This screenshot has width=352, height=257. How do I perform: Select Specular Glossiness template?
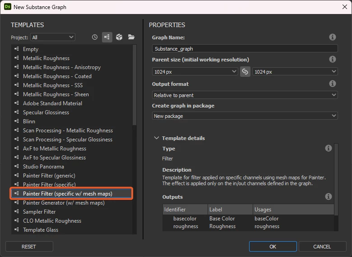click(72, 112)
